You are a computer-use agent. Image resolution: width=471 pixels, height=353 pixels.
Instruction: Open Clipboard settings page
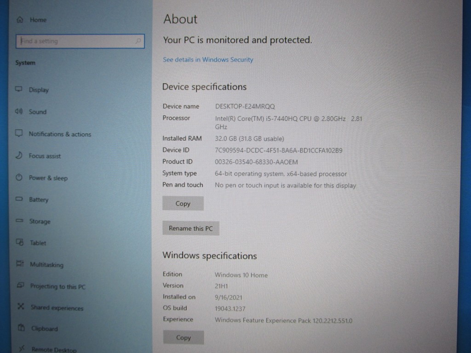tap(45, 329)
